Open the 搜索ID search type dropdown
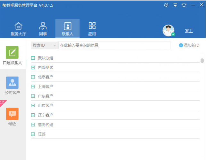 point(45,45)
